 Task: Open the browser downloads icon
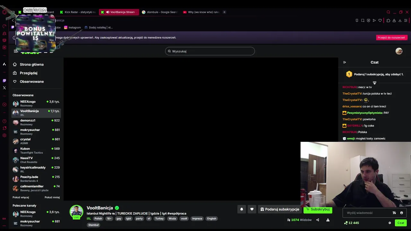(400, 21)
